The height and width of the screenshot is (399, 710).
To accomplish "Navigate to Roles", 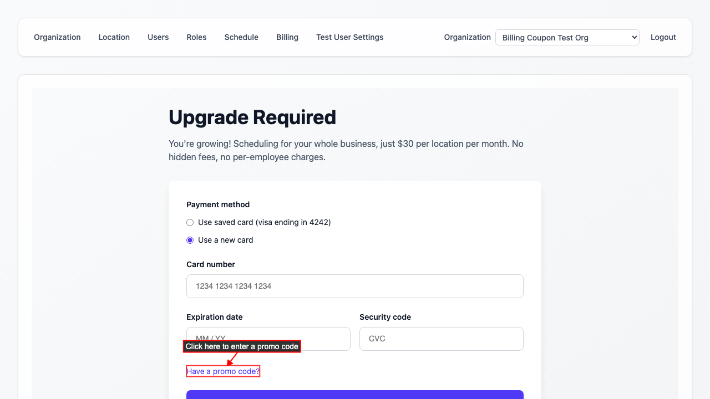I will (196, 37).
